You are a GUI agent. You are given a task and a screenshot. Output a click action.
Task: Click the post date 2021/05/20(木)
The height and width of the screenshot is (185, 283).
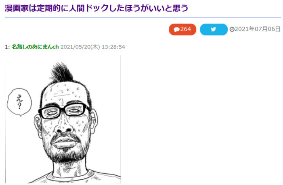coord(80,47)
